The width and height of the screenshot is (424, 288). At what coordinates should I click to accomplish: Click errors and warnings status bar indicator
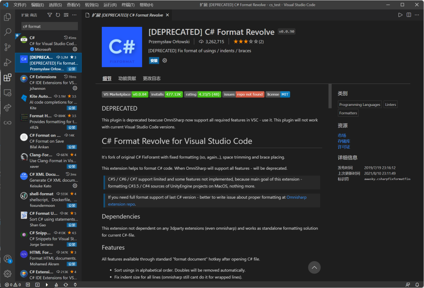pos(13,285)
